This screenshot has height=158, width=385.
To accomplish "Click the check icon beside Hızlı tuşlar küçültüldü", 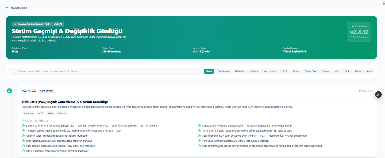I will point(23,141).
